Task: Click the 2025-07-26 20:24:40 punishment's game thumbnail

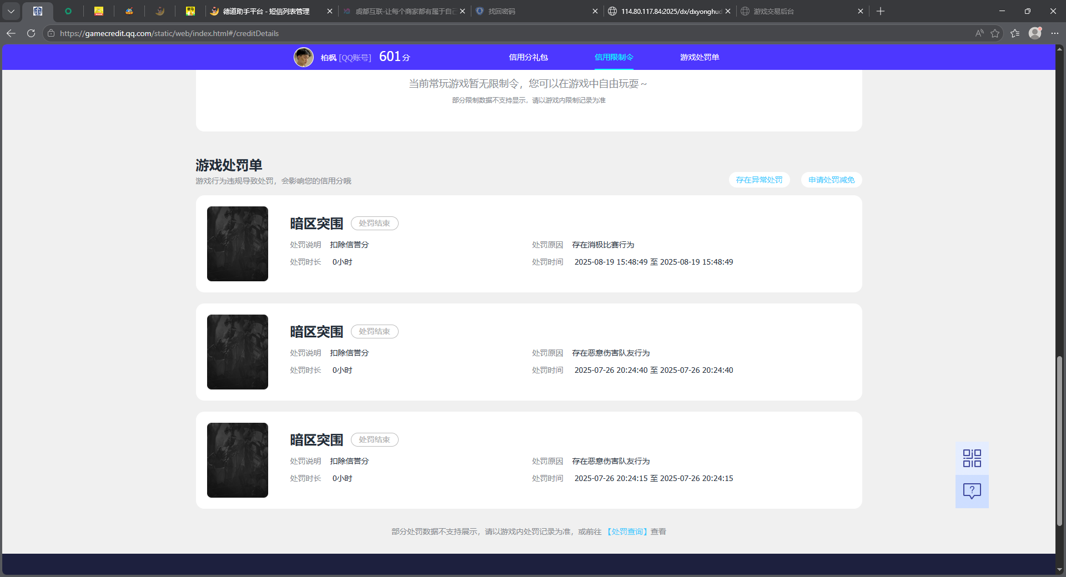Action: pyautogui.click(x=238, y=352)
